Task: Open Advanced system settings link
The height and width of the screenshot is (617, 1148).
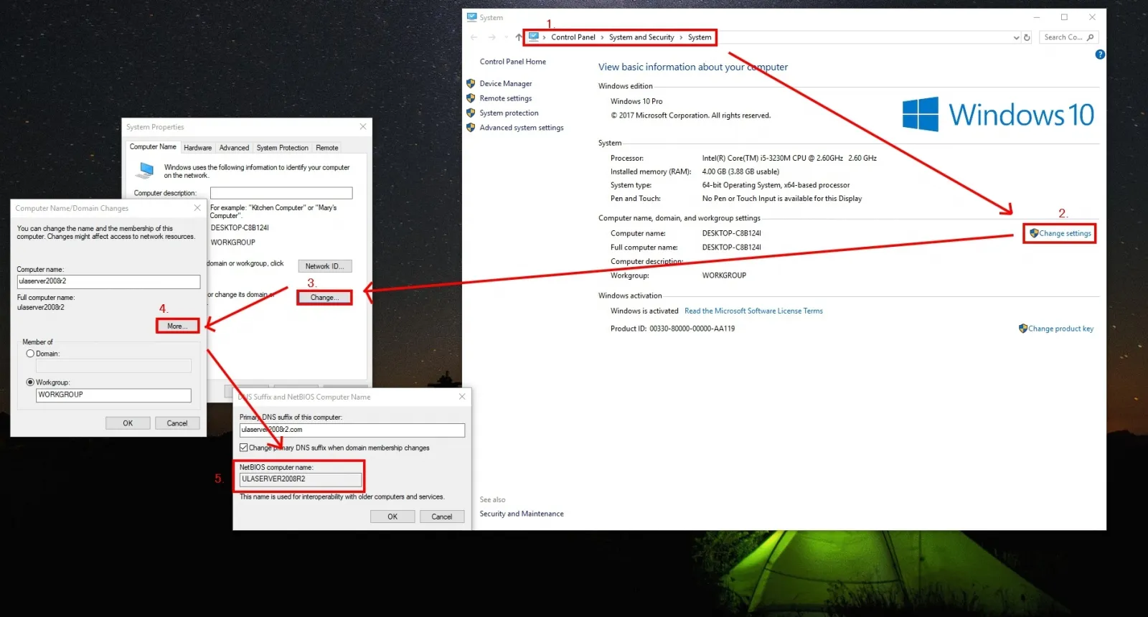Action: coord(521,128)
